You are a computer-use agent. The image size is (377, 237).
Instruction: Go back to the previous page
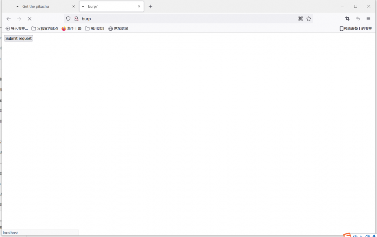click(9, 19)
